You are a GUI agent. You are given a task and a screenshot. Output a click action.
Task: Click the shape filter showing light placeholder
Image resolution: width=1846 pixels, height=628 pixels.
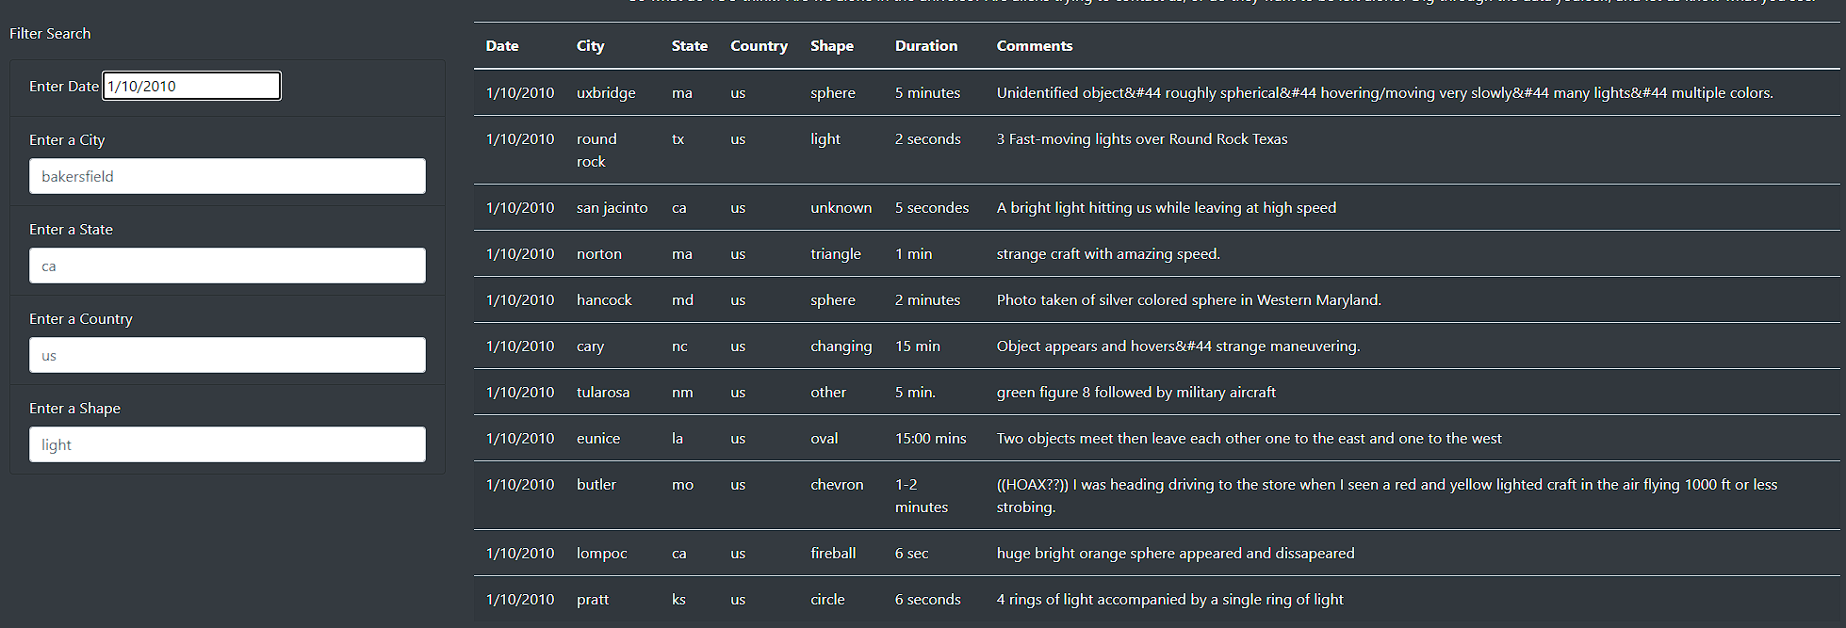pyautogui.click(x=226, y=444)
